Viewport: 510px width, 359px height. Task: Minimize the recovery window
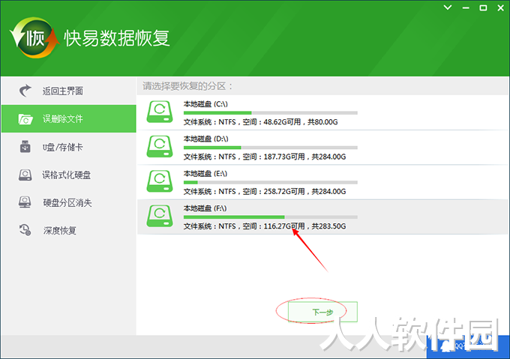[x=466, y=7]
